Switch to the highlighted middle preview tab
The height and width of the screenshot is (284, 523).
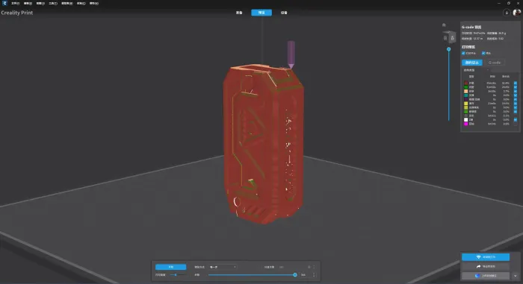pyautogui.click(x=261, y=13)
